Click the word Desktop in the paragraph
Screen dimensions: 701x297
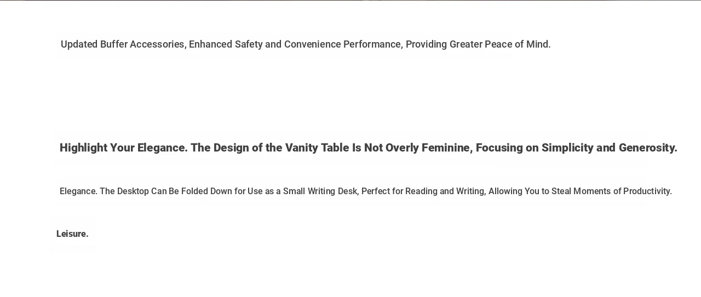coord(133,191)
